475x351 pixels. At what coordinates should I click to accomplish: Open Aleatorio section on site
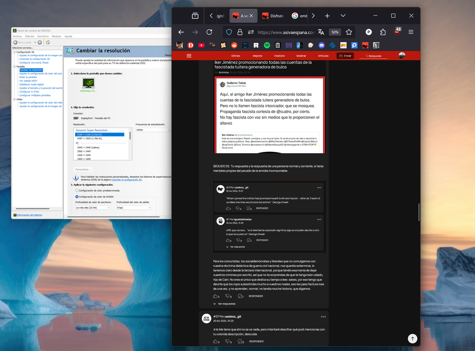pyautogui.click(x=279, y=56)
